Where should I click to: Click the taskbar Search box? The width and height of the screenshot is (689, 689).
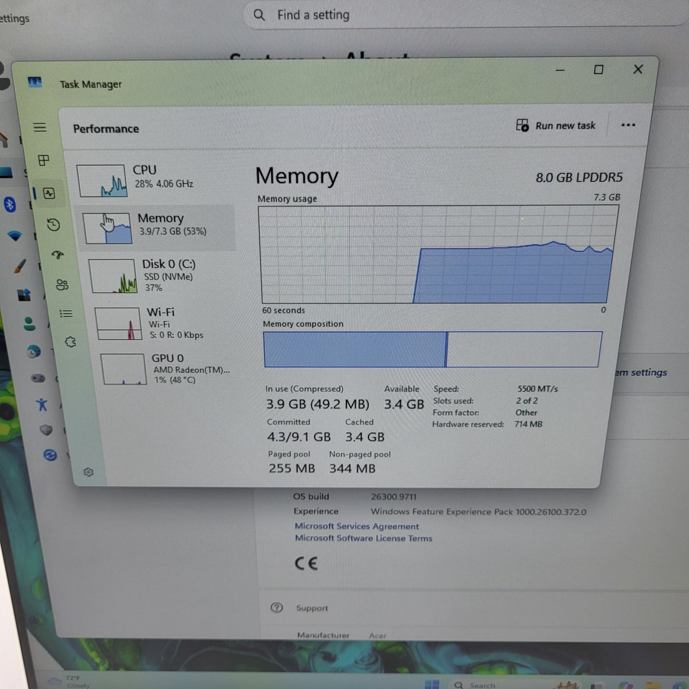point(501,684)
